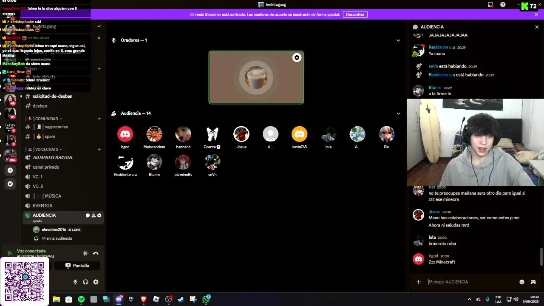Click hannahh's avatar in the audience
The height and width of the screenshot is (306, 544).
pyautogui.click(x=183, y=134)
